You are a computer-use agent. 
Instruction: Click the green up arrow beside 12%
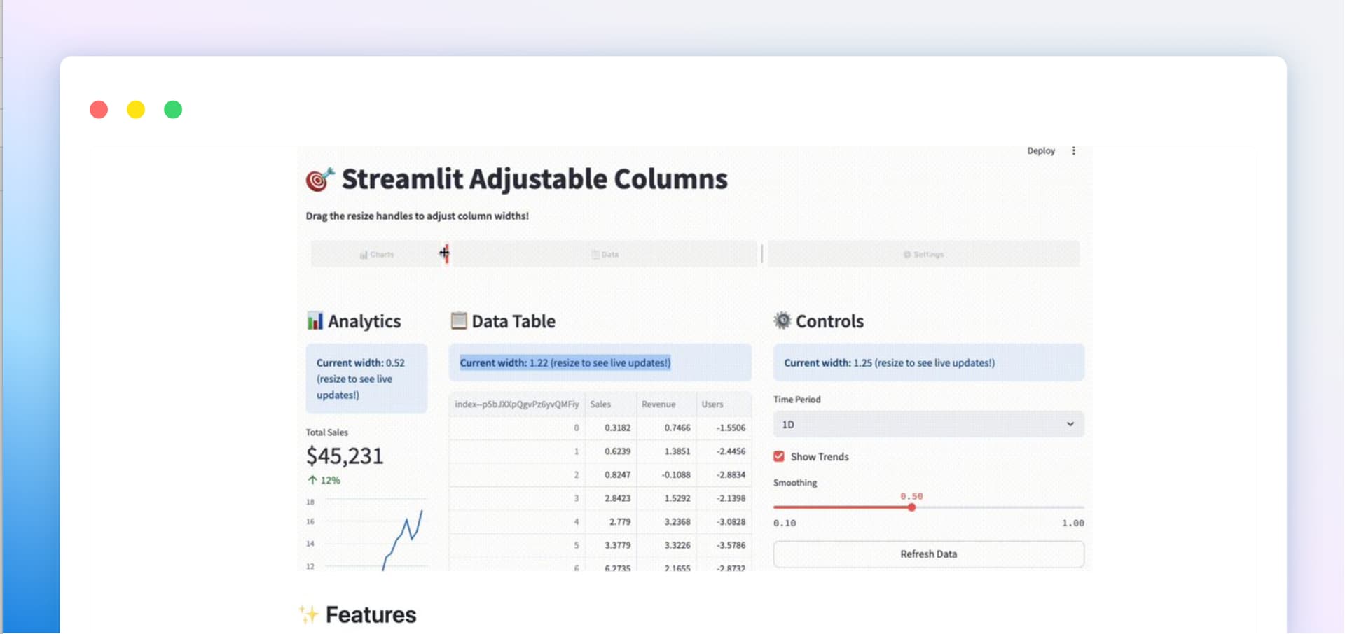(x=312, y=480)
